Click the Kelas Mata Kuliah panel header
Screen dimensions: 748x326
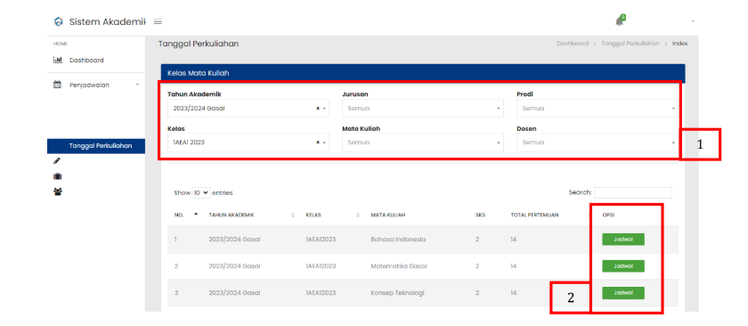pos(423,74)
